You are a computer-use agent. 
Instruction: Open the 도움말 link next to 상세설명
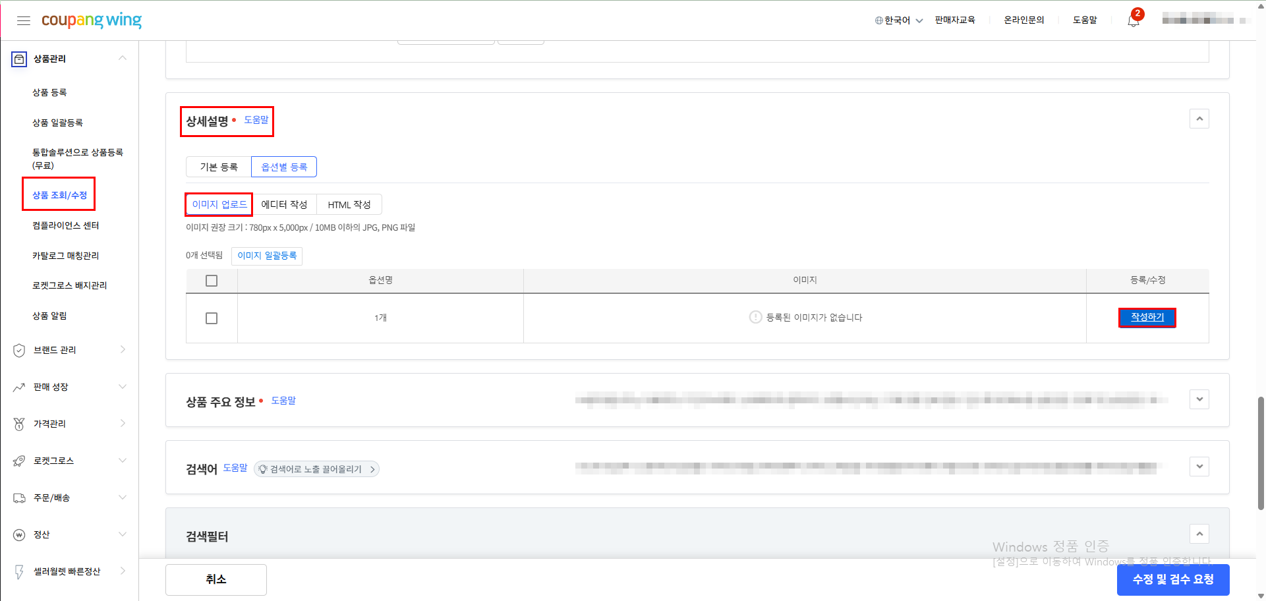(256, 120)
